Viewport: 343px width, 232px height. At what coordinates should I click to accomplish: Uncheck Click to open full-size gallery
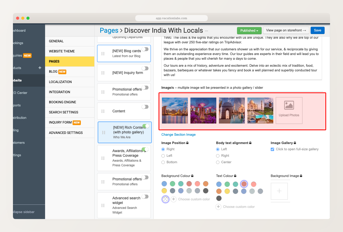[x=272, y=149]
